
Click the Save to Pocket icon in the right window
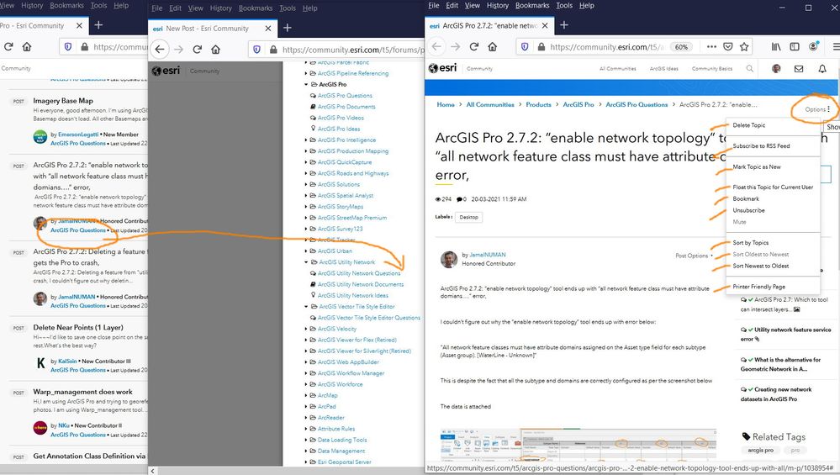(x=727, y=46)
